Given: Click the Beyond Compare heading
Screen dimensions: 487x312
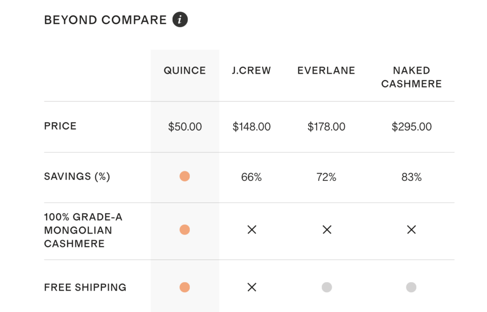Looking at the screenshot, I should tap(106, 20).
